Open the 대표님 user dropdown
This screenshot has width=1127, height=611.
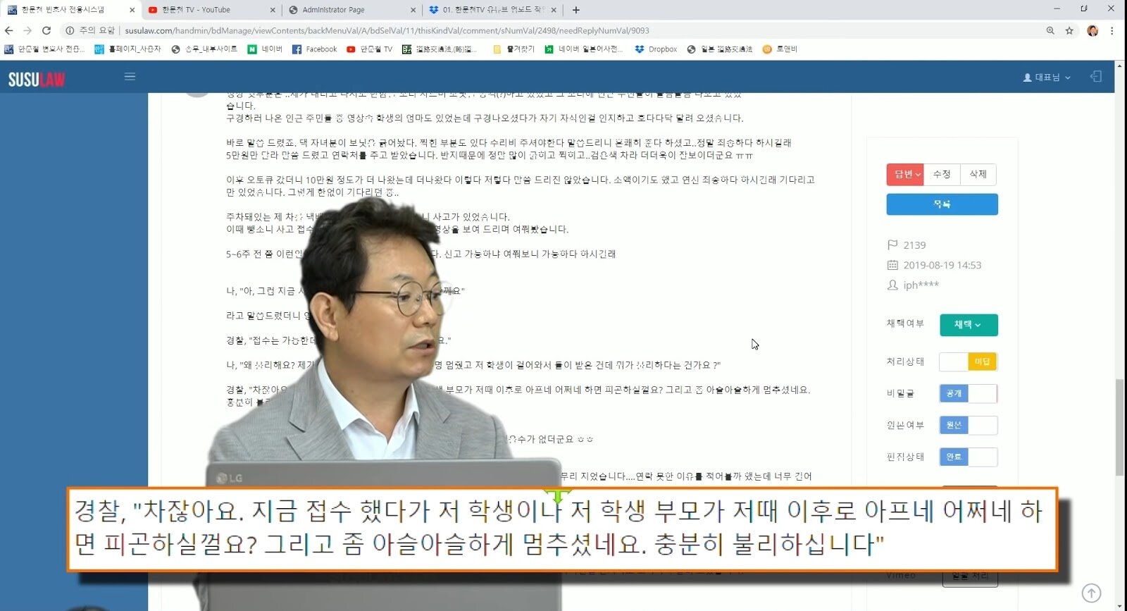[1047, 78]
